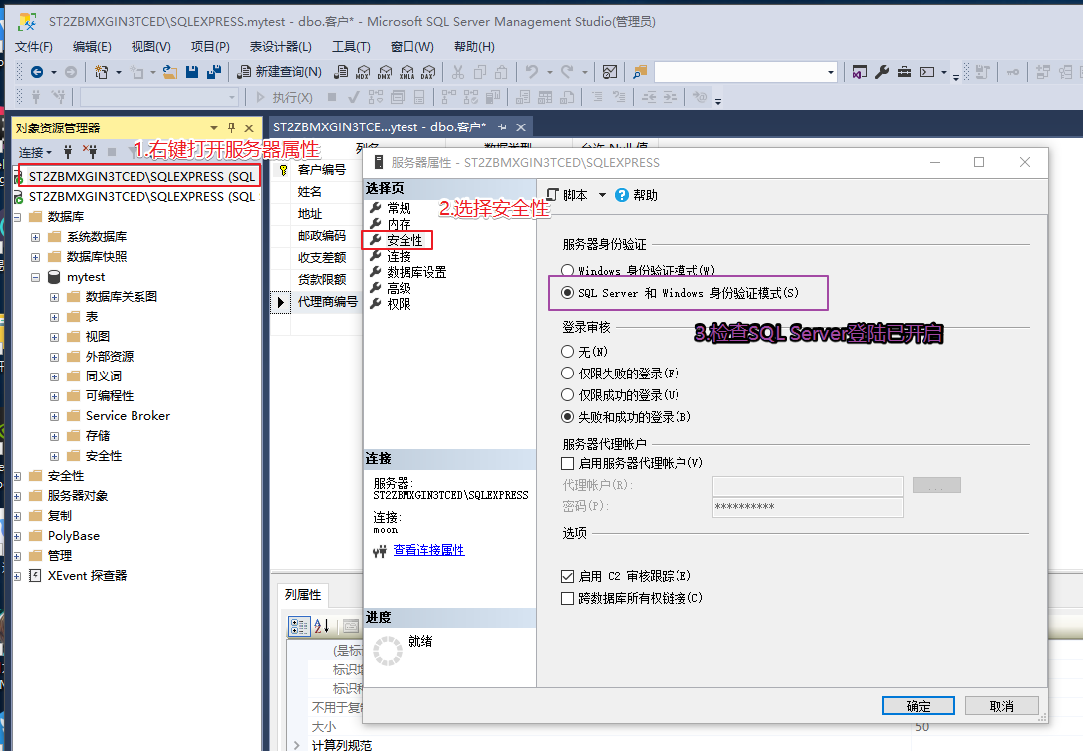Click the database engine query icon
Viewport: 1083px width, 751px height.
click(x=341, y=71)
